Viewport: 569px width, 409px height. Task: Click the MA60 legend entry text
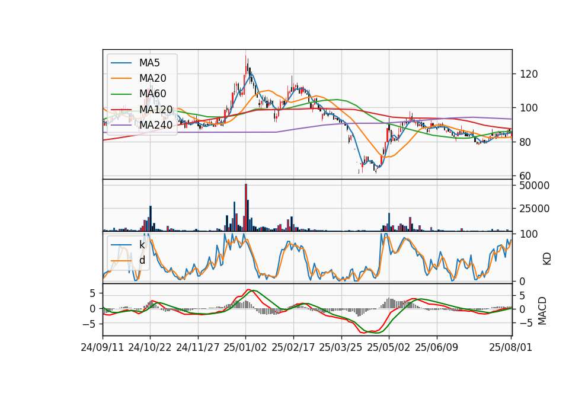tap(152, 94)
